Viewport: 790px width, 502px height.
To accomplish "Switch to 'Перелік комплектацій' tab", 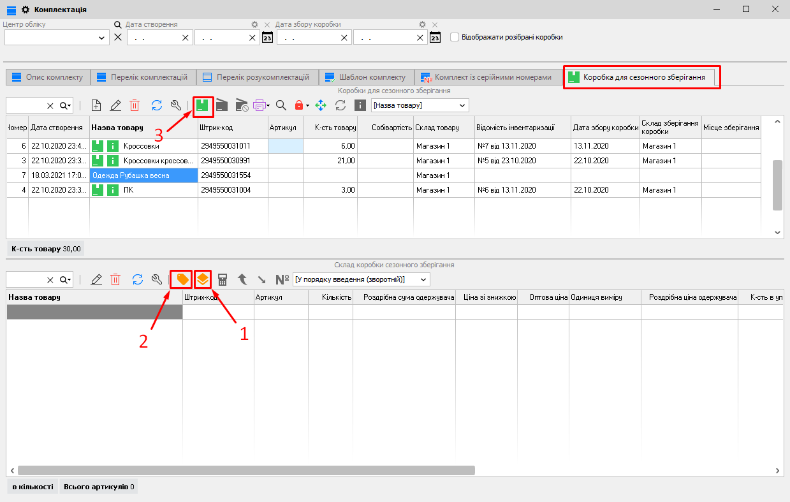I will click(x=142, y=77).
